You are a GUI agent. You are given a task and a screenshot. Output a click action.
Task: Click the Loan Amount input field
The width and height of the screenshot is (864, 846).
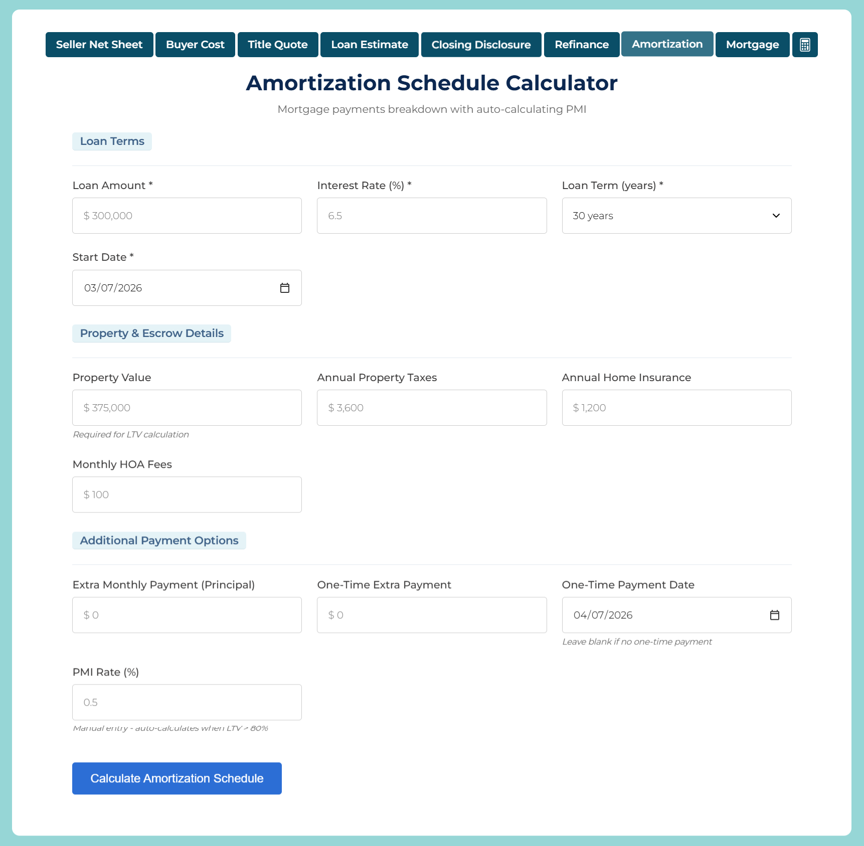(x=186, y=216)
